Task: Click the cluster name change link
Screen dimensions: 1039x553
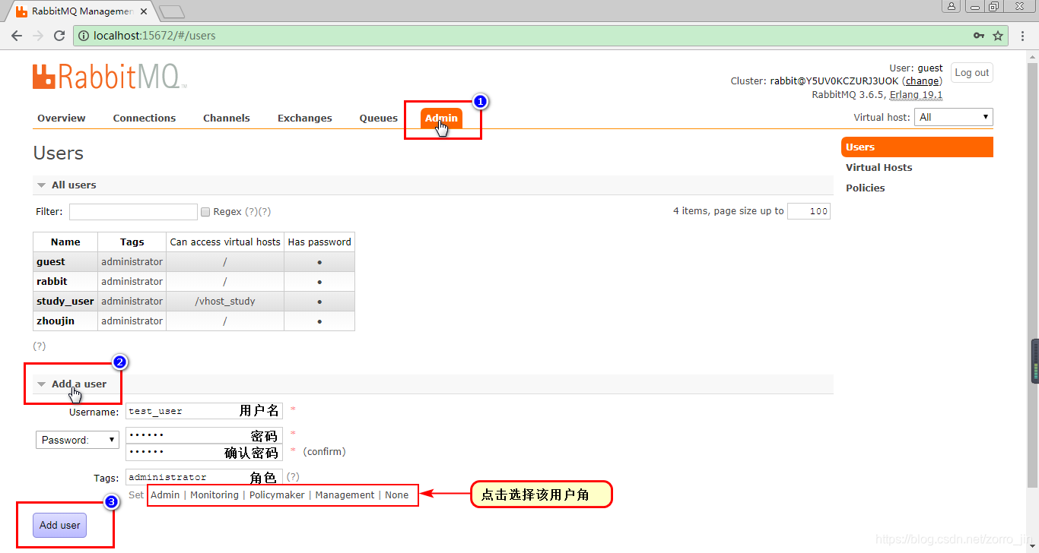Action: (x=922, y=81)
